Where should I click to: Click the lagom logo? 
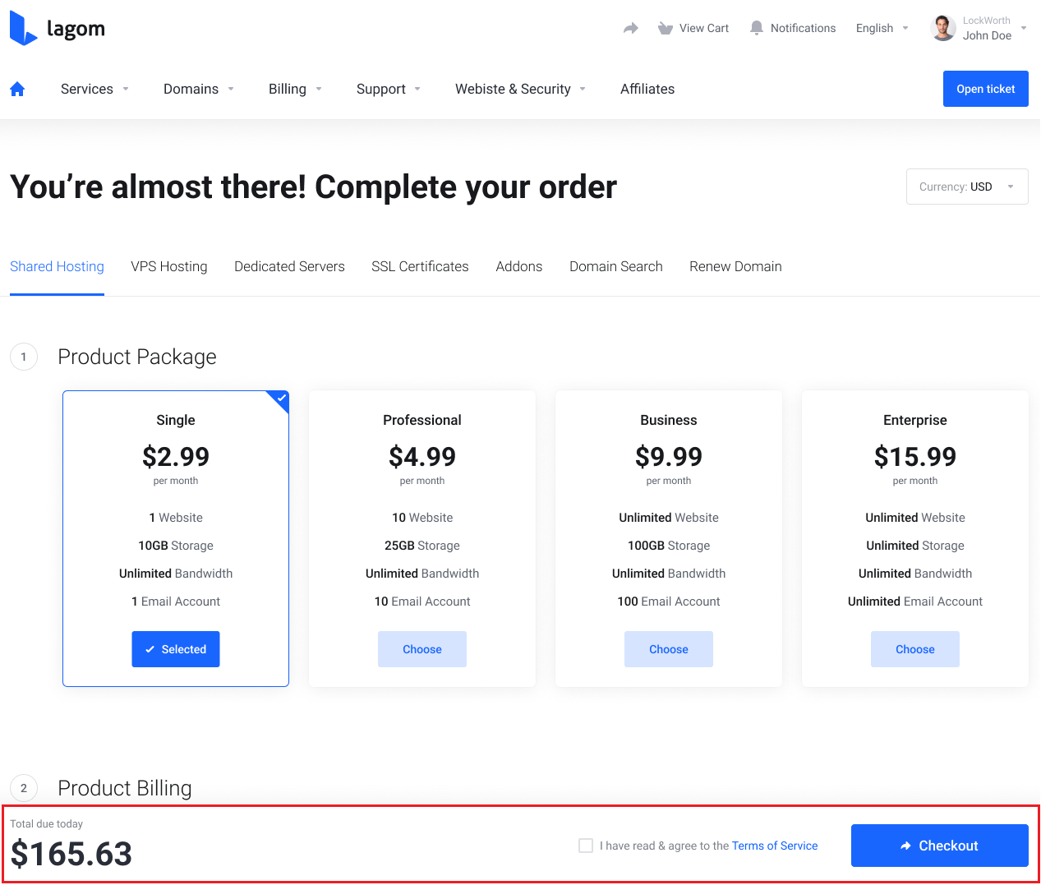tap(58, 29)
